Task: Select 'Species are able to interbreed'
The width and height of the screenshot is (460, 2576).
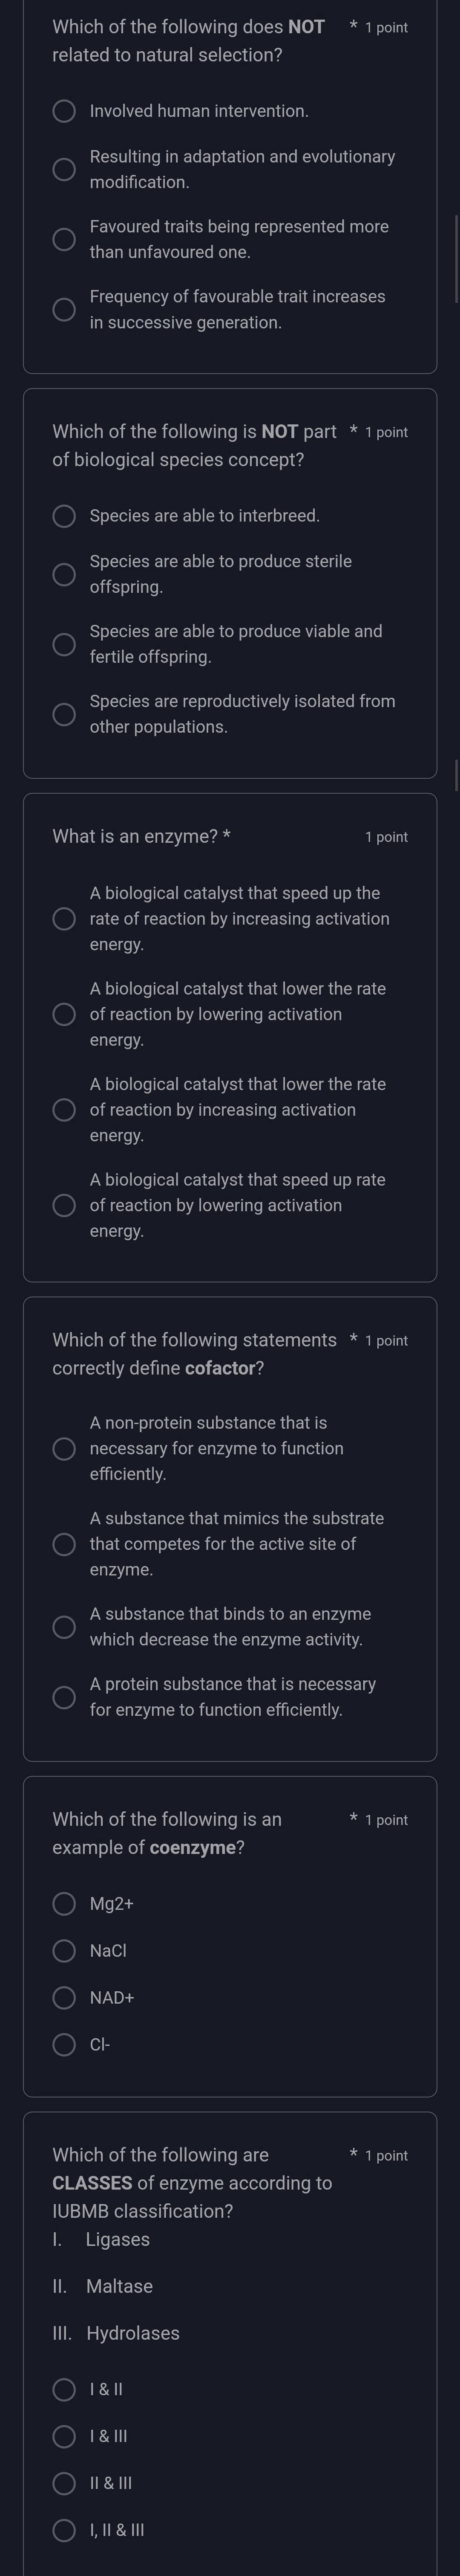Action: (64, 516)
